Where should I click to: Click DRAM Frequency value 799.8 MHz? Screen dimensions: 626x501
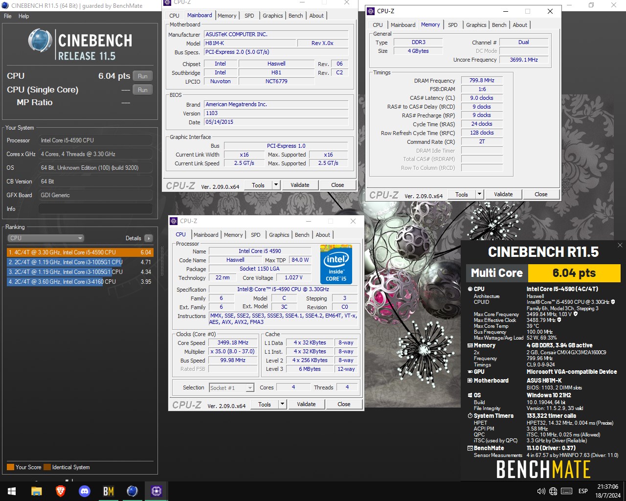[482, 80]
